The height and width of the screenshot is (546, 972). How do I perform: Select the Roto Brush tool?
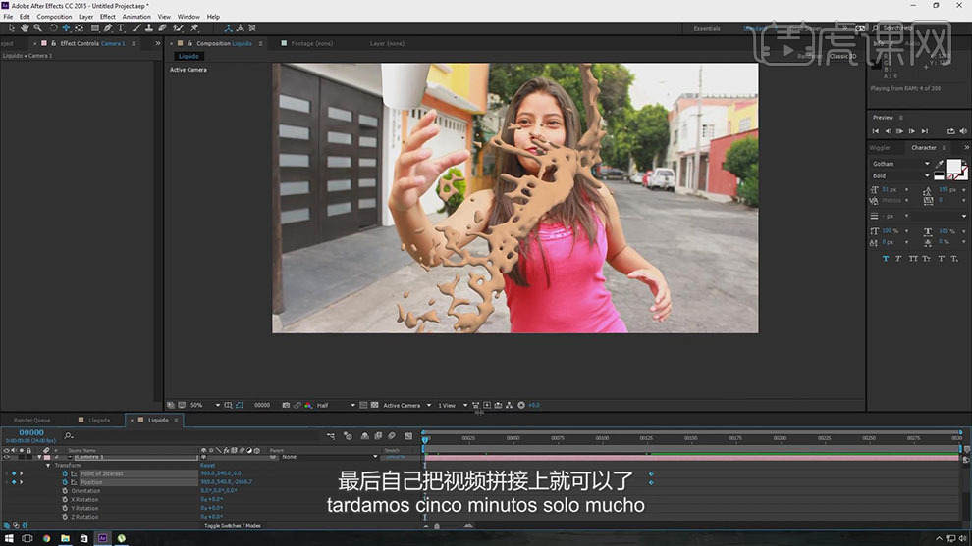(x=179, y=27)
